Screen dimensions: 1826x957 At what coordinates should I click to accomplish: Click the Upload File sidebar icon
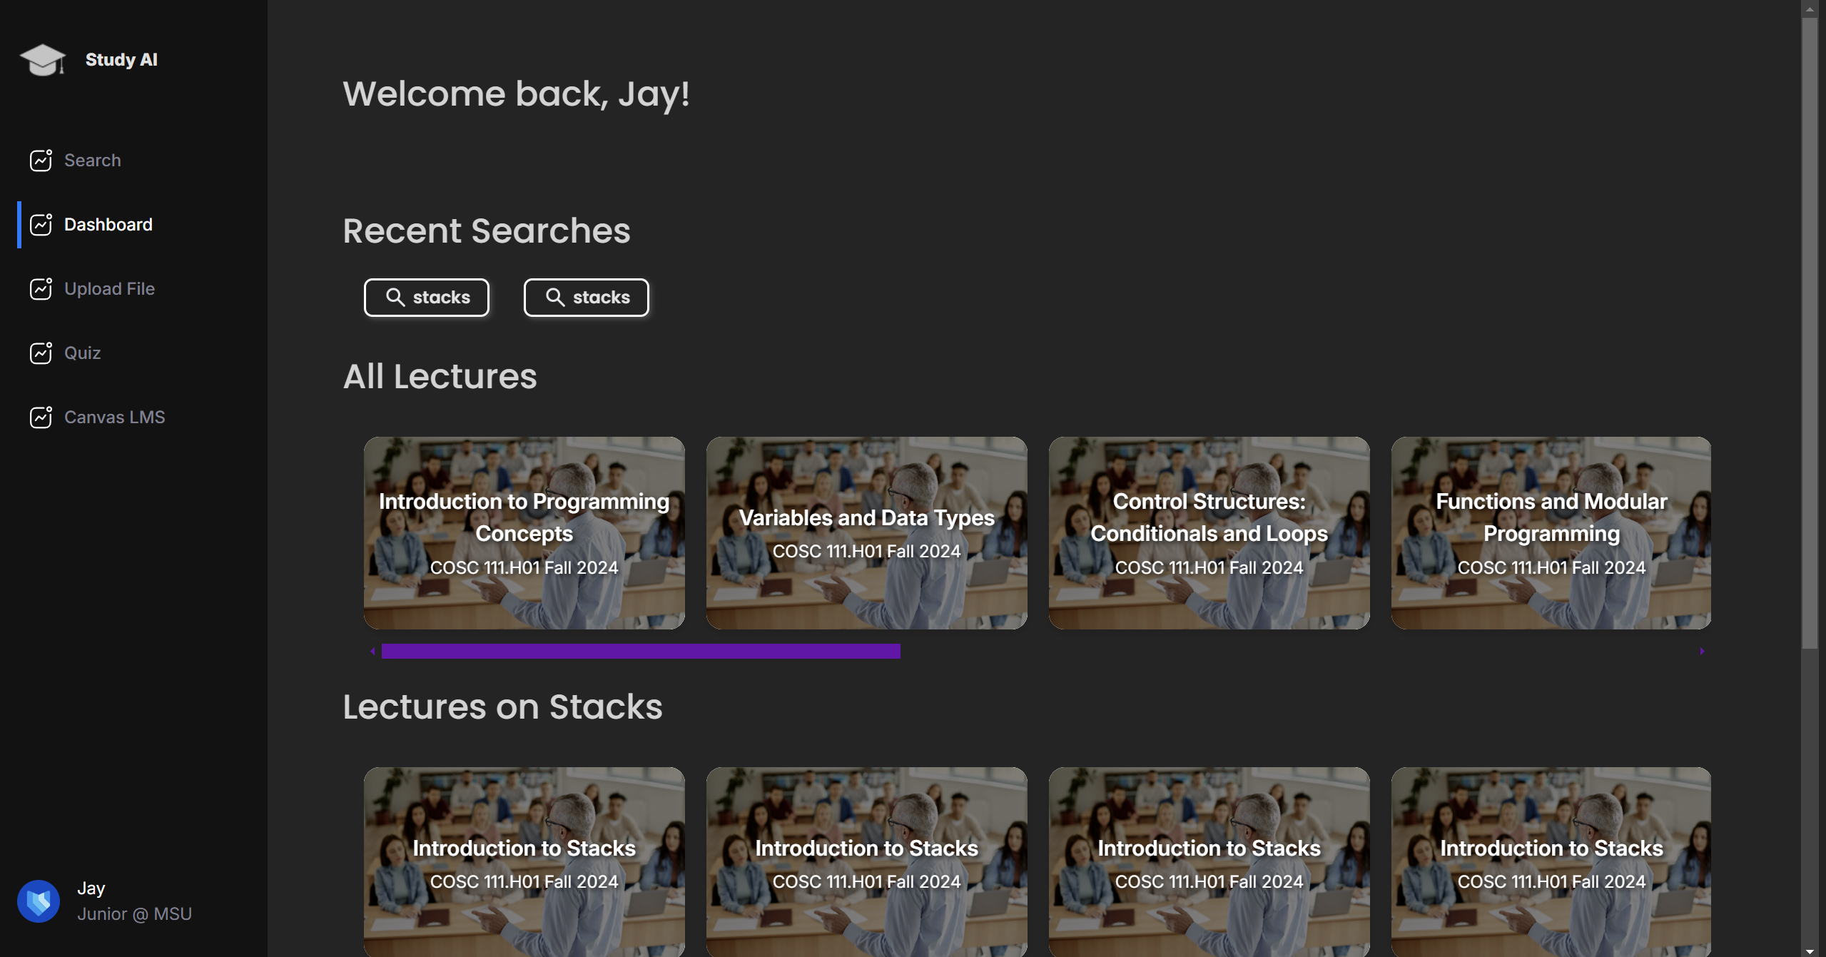click(41, 288)
